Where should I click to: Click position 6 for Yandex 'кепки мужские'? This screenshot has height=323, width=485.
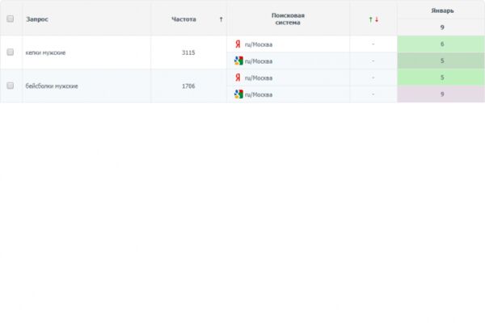(x=442, y=44)
